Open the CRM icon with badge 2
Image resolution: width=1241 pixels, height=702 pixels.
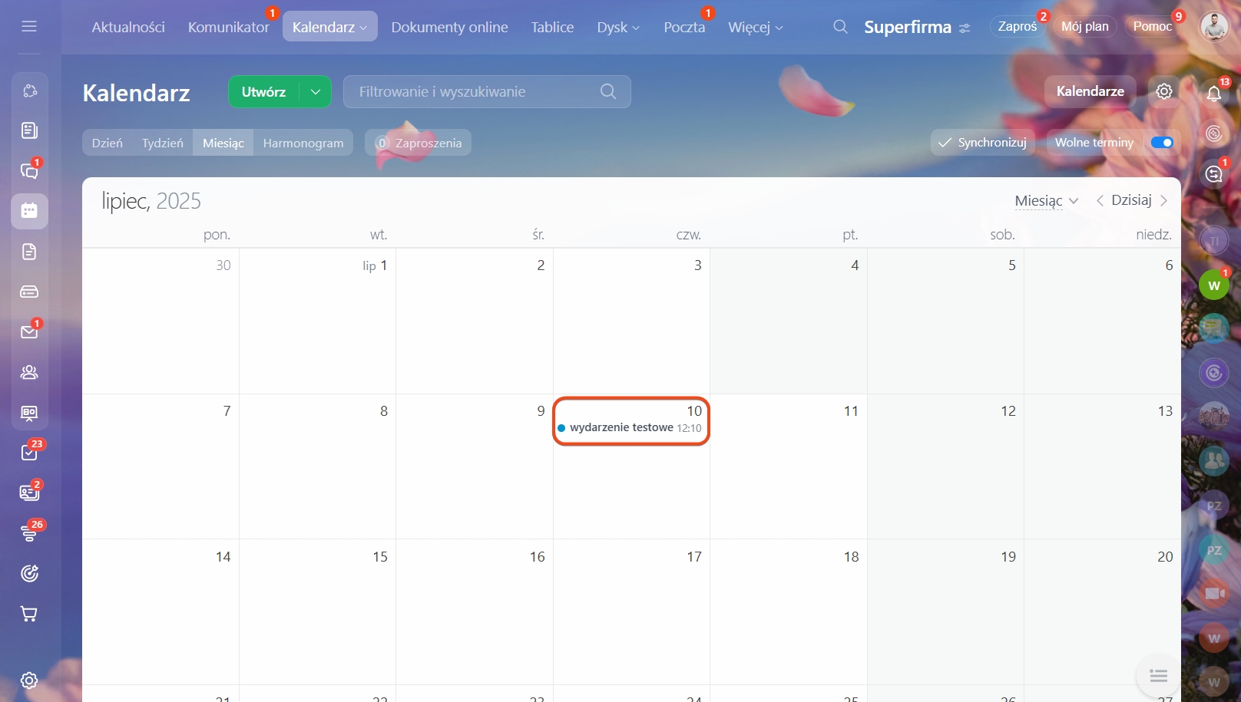(x=29, y=493)
